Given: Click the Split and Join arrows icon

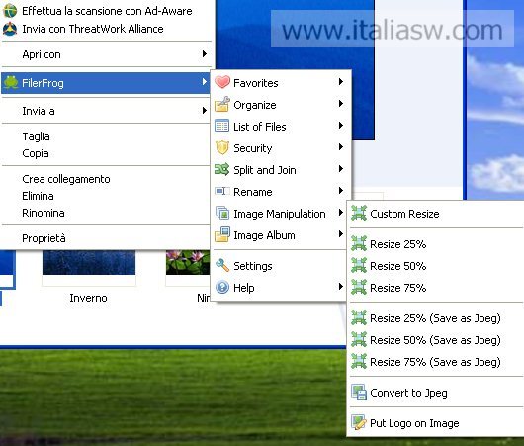Looking at the screenshot, I should pyautogui.click(x=221, y=169).
